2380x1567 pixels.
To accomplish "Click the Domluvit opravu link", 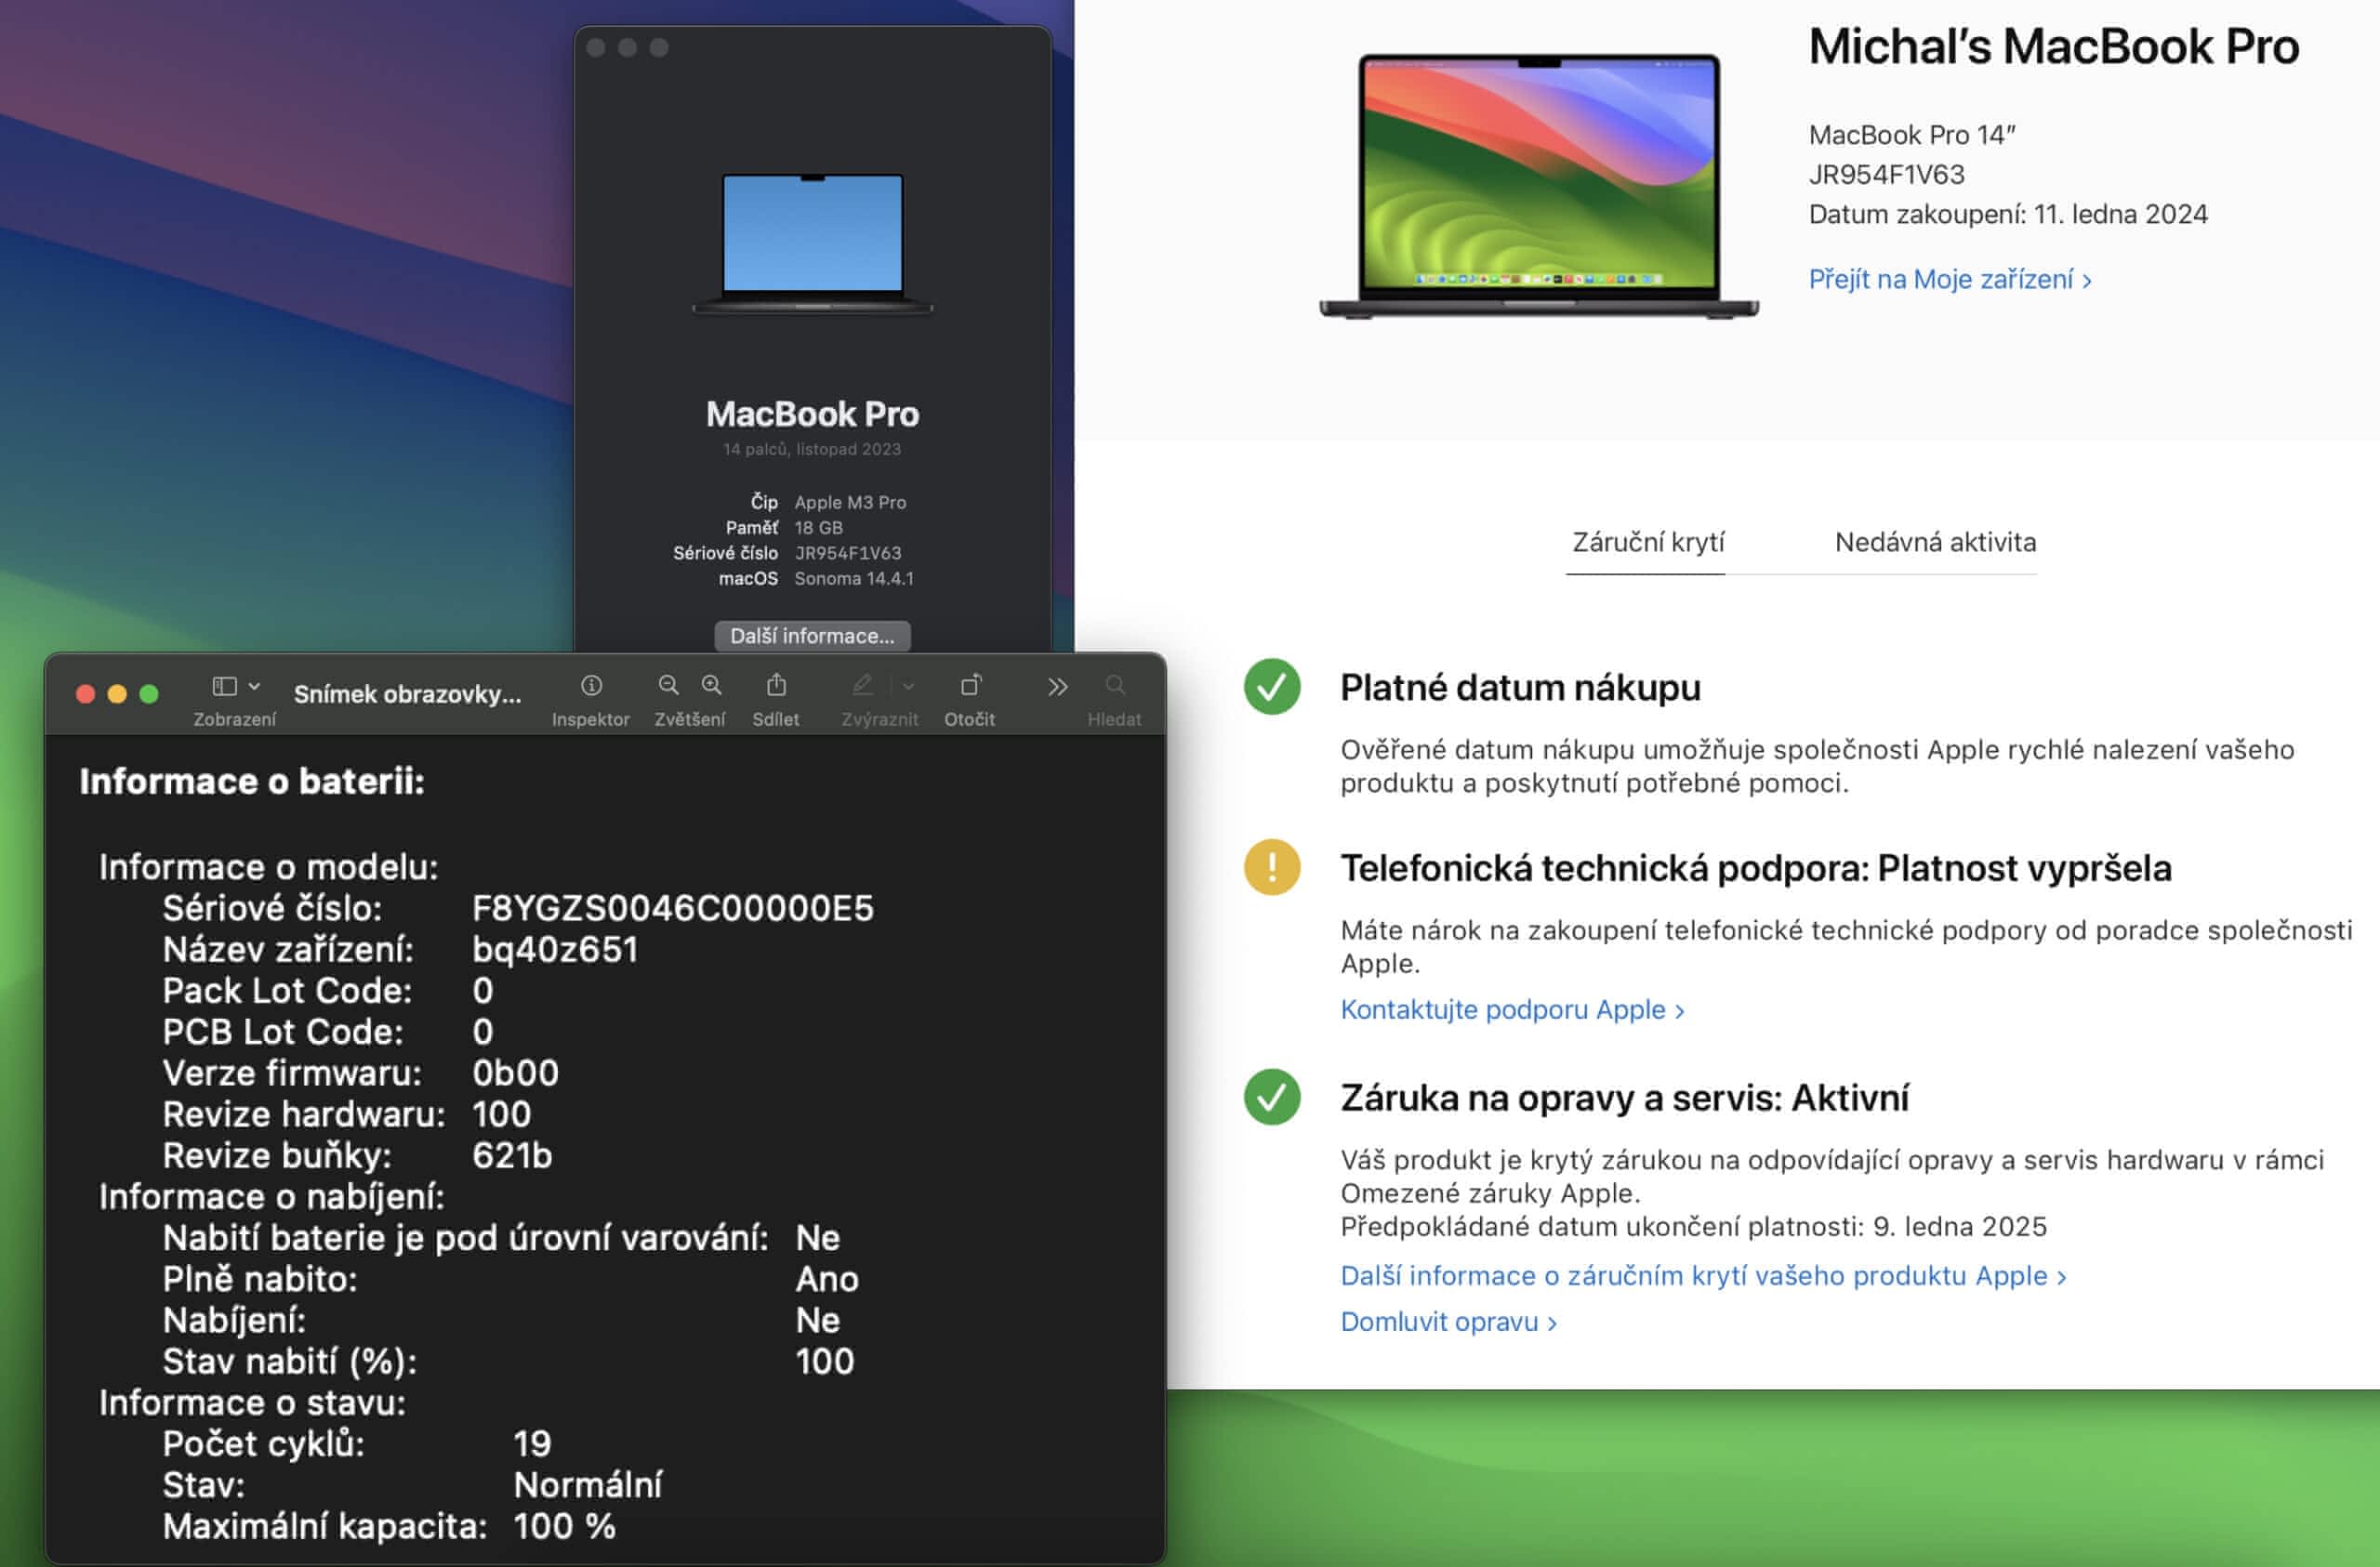I will pyautogui.click(x=1447, y=1321).
